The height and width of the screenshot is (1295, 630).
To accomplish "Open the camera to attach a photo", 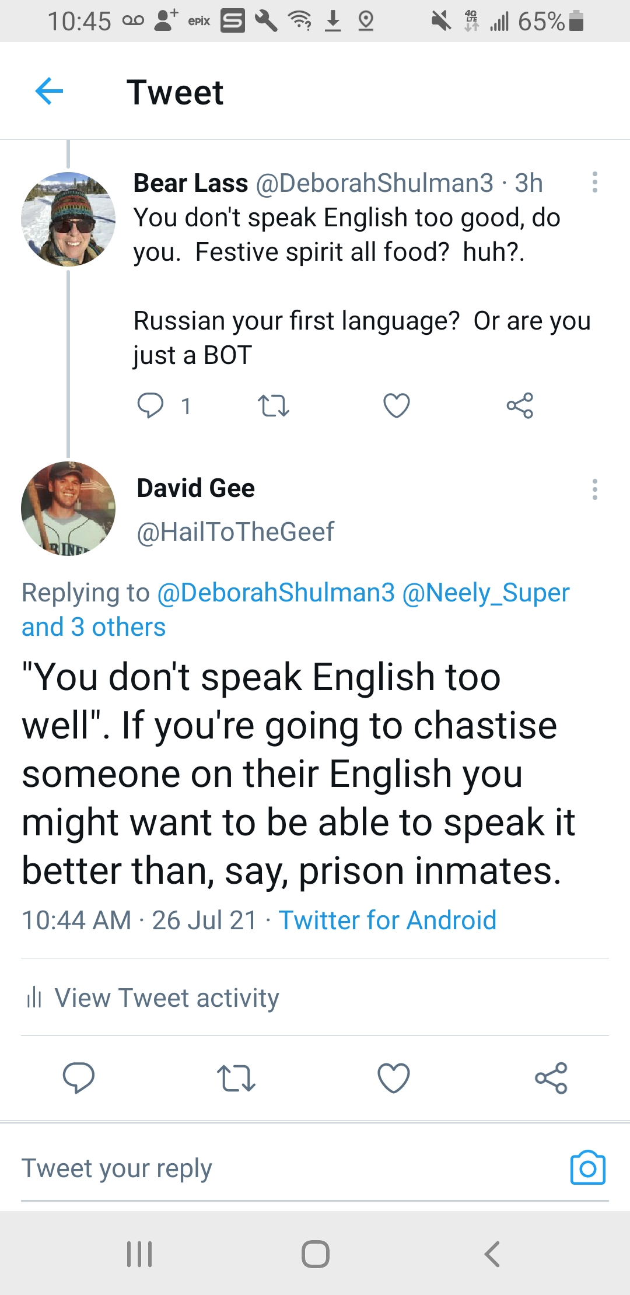I will click(x=587, y=1168).
